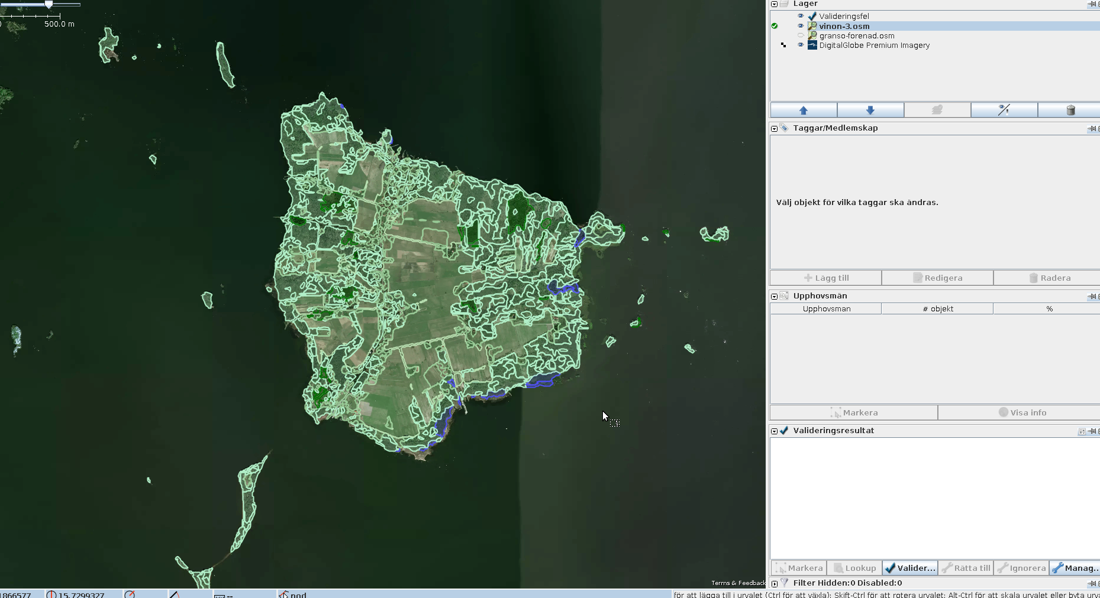Click the layer visibility/opacity settings button
This screenshot has width=1100, height=598.
pos(1004,110)
